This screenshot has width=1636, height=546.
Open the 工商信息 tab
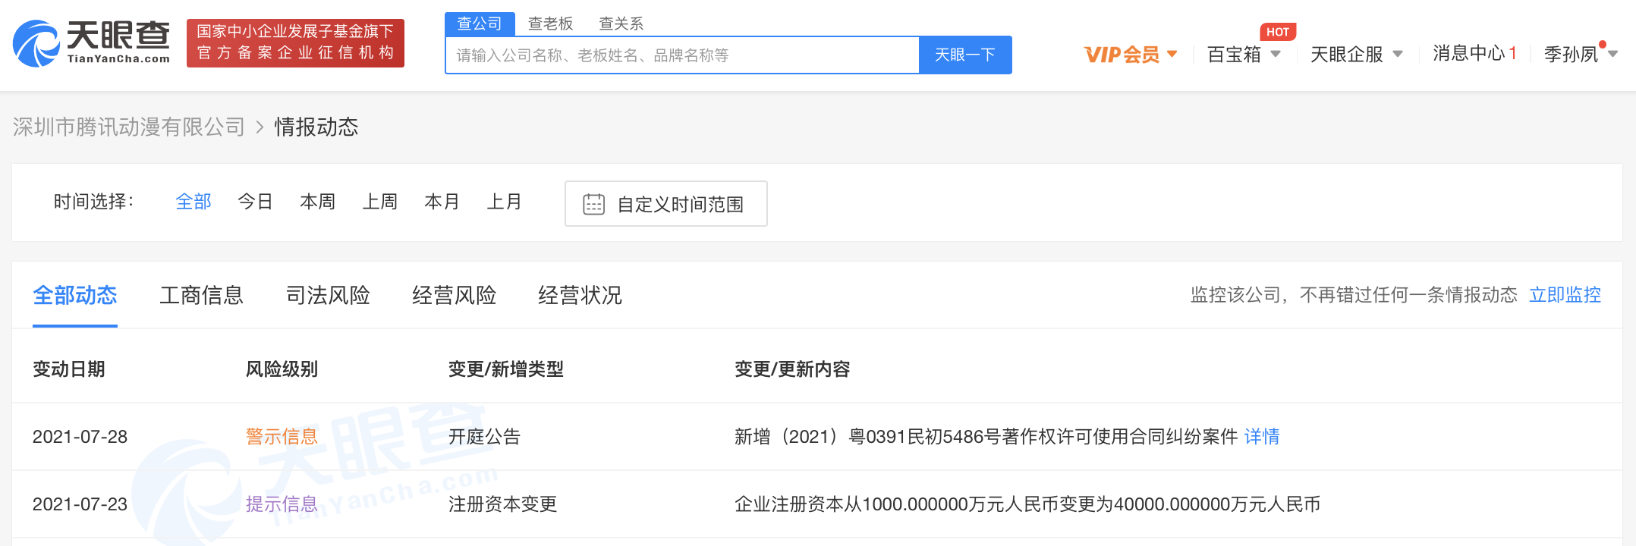coord(201,295)
